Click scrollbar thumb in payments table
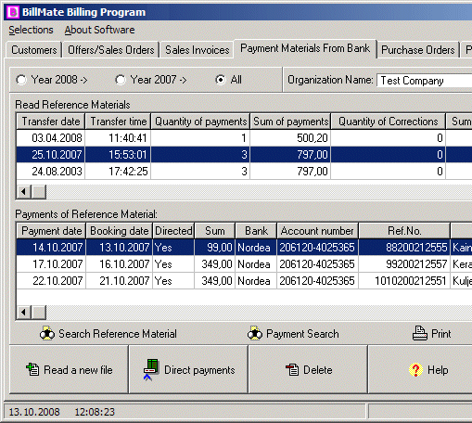 click(39, 313)
